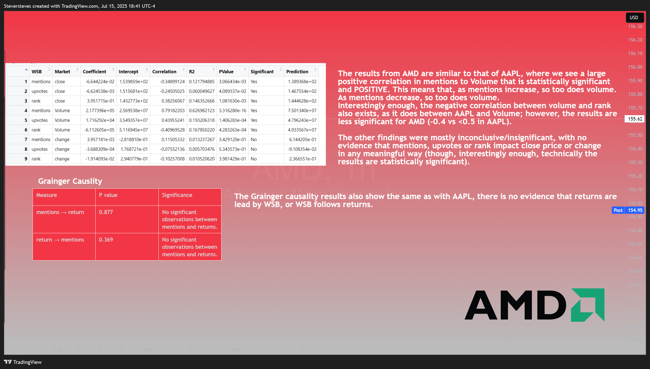
Task: Click the 155.00 price axis label
Action: tap(635, 203)
